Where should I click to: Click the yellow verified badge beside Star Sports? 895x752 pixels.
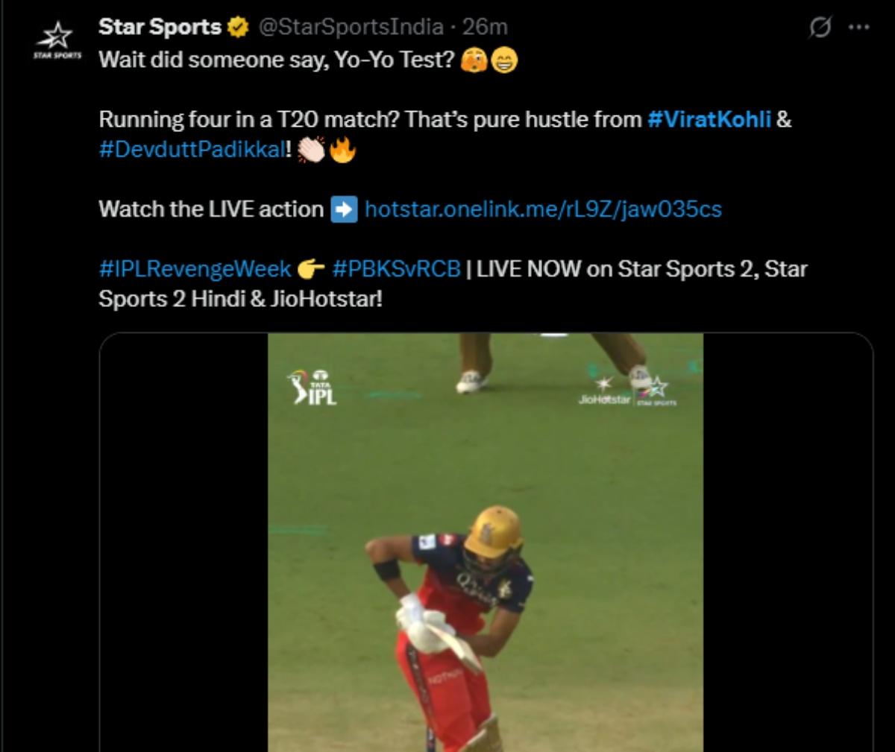point(237,27)
